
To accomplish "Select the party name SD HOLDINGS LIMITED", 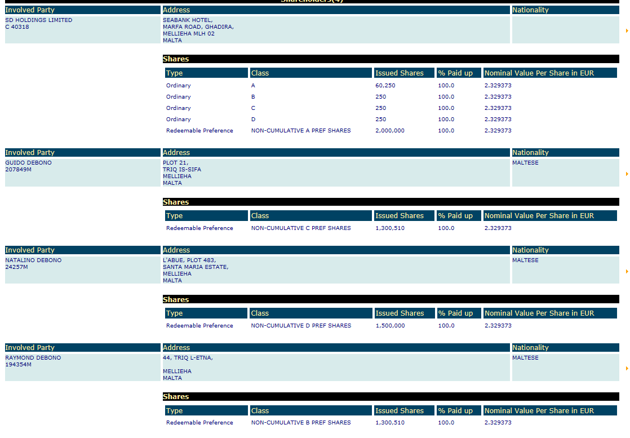I will pyautogui.click(x=38, y=20).
